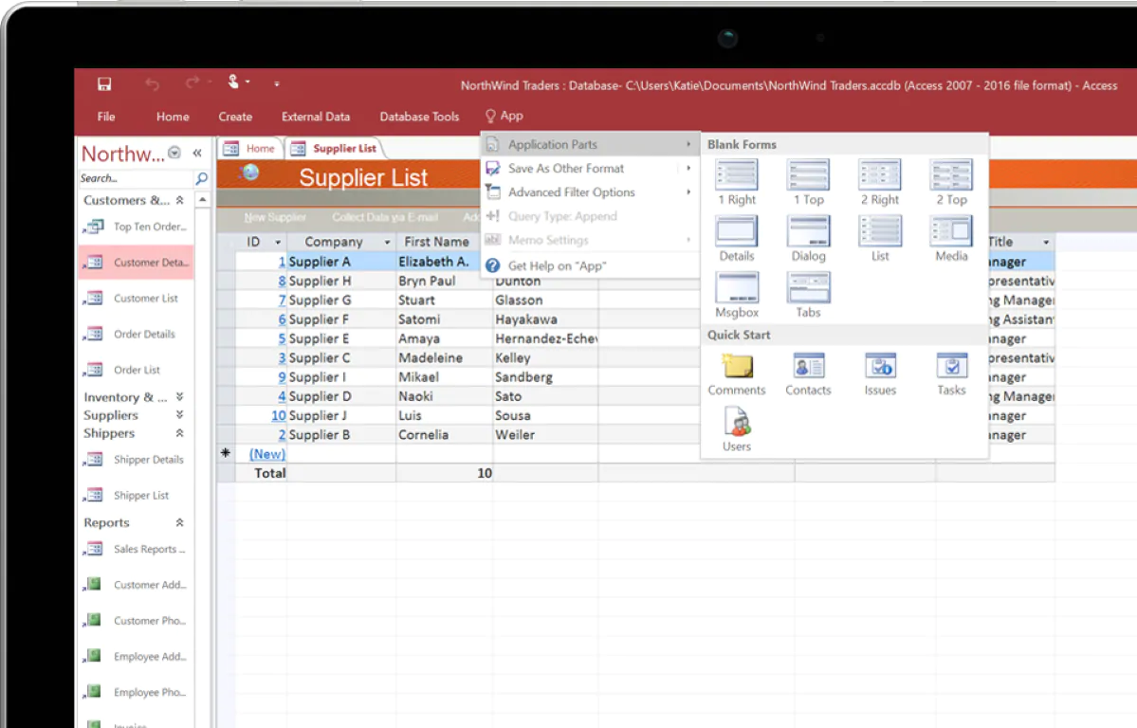Add the Issues quick start part
The width and height of the screenshot is (1137, 728).
pyautogui.click(x=880, y=367)
